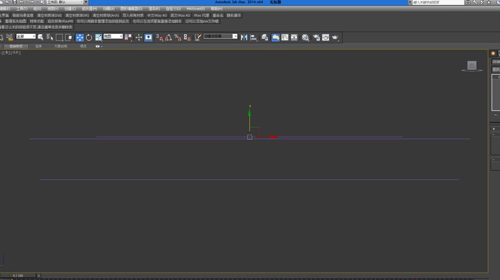Image resolution: width=500 pixels, height=280 pixels.
Task: Click Use Pivot Point Center icon
Action: (x=128, y=37)
